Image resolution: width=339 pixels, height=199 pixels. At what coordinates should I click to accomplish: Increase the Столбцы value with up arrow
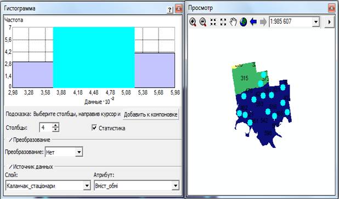click(x=55, y=125)
